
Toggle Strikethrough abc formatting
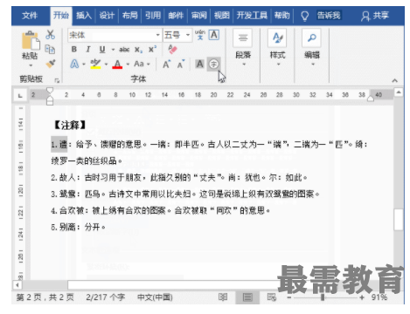[x=124, y=50]
